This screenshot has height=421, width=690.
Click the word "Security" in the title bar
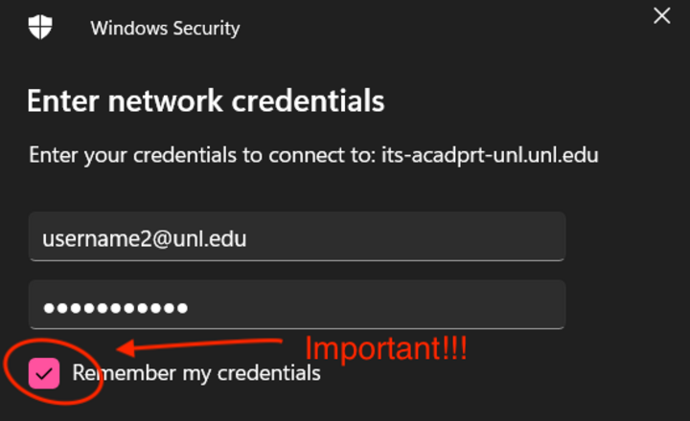202,29
